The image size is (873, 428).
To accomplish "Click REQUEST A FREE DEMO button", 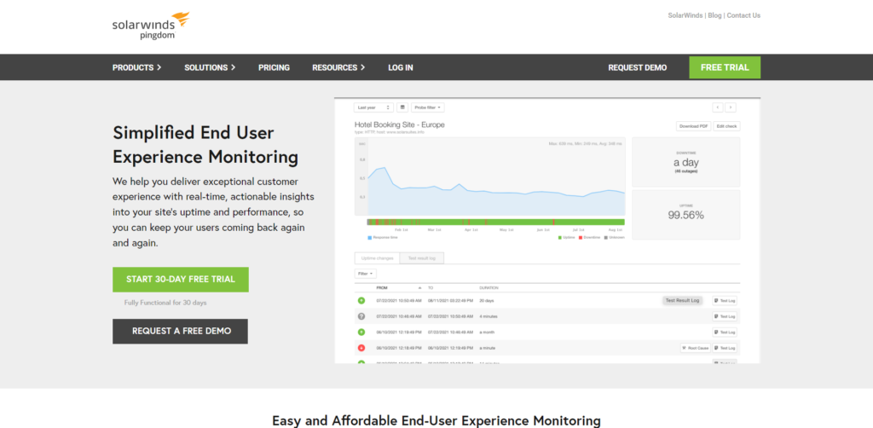I will [181, 331].
